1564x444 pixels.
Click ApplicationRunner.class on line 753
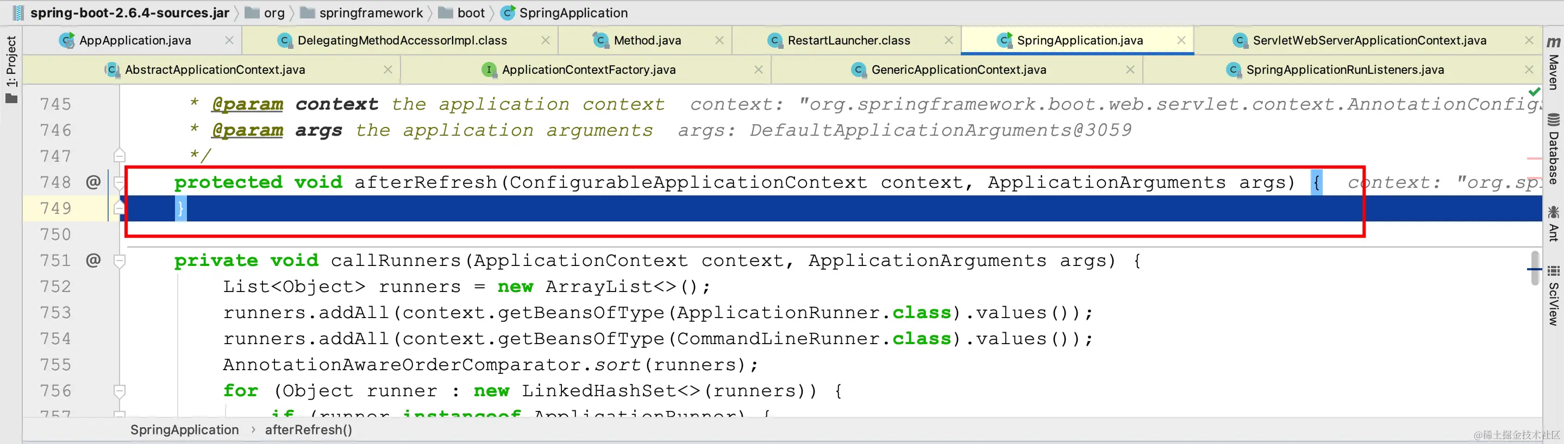click(814, 313)
